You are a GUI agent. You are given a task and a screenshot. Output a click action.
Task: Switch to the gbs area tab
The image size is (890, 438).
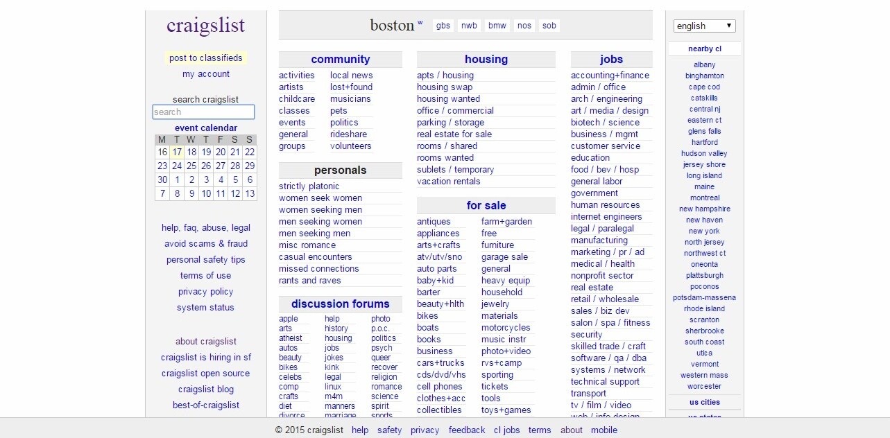tap(443, 26)
